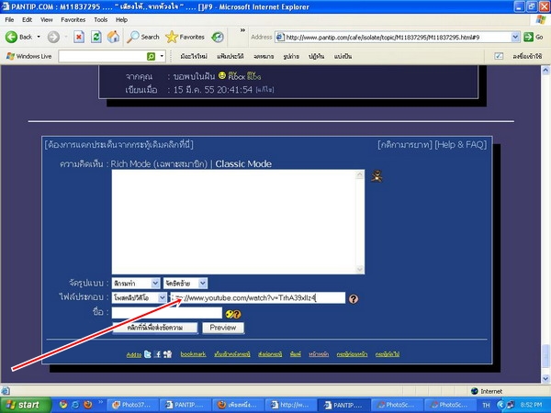
Task: Click the edit link next to post date
Action: [264, 90]
